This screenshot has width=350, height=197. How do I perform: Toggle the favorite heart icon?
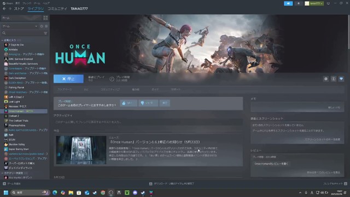pos(341,79)
